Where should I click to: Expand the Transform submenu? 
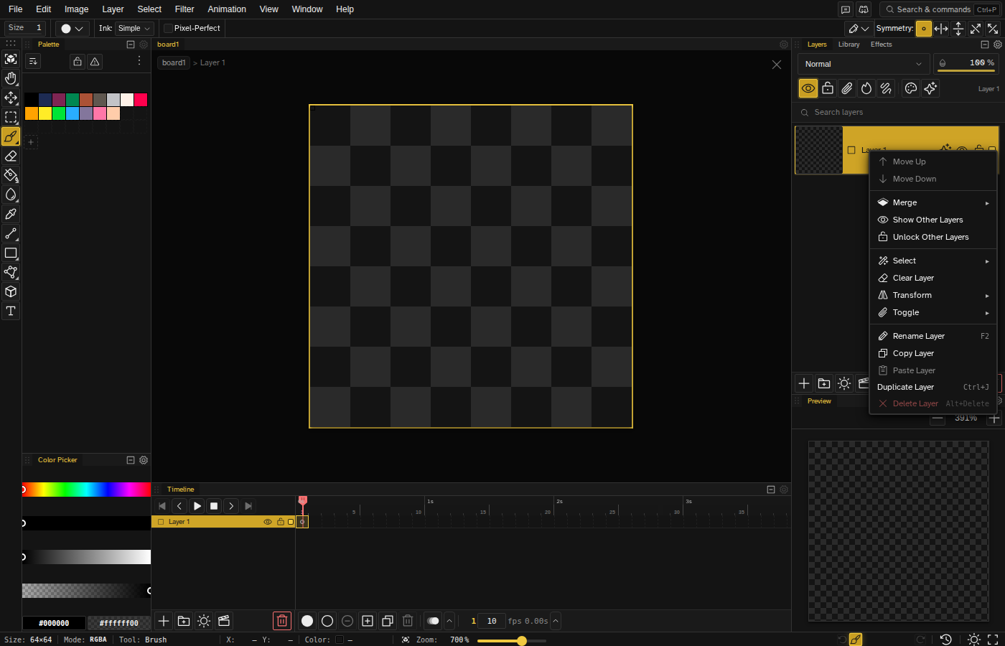933,295
